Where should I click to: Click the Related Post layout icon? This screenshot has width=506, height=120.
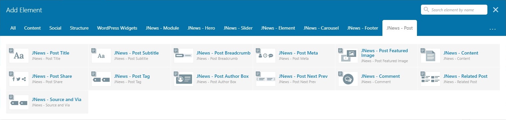coord(431,79)
